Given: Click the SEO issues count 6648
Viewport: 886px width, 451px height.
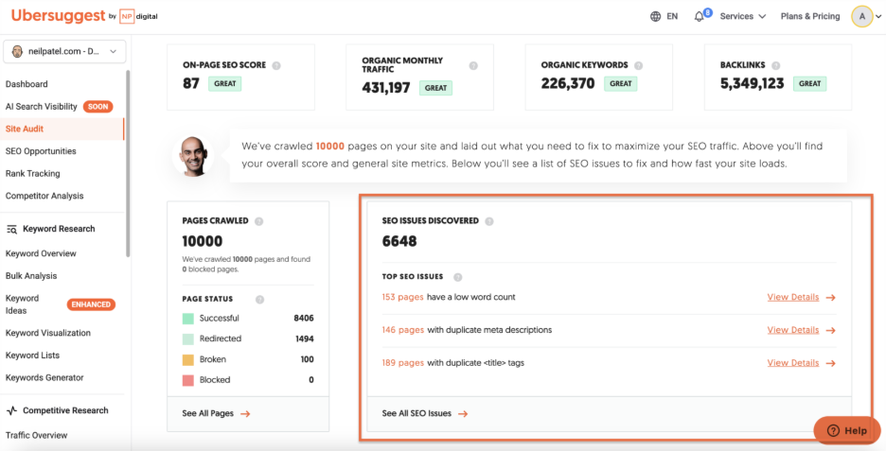Looking at the screenshot, I should click(399, 242).
